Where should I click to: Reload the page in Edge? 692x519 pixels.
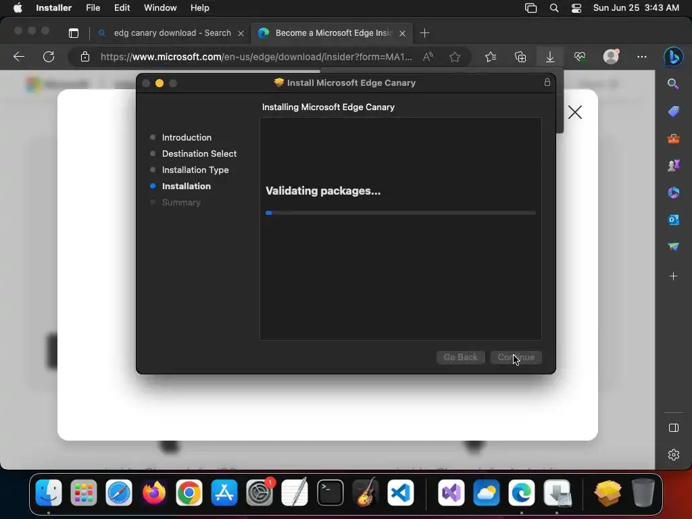pos(49,57)
